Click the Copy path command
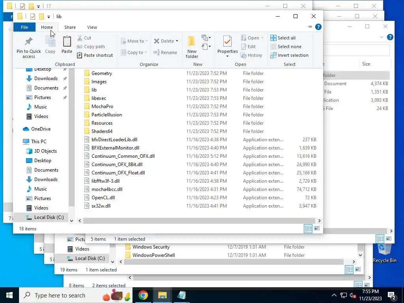This screenshot has width=404, height=303. [91, 47]
